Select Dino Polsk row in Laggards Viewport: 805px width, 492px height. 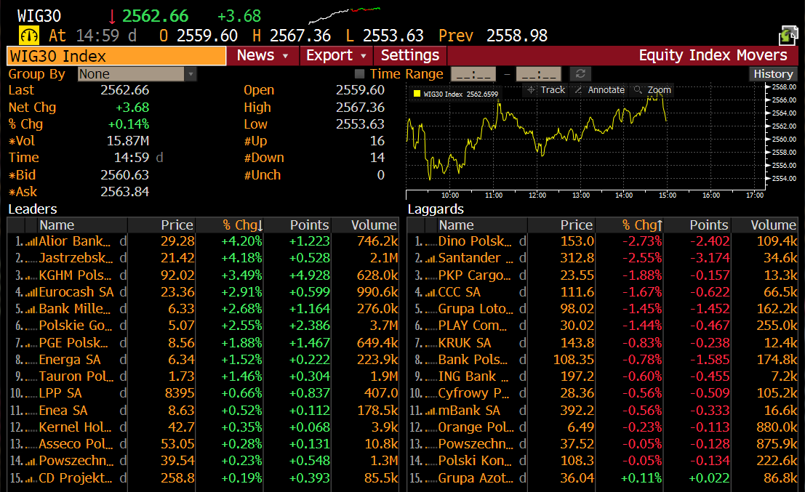[x=603, y=241]
